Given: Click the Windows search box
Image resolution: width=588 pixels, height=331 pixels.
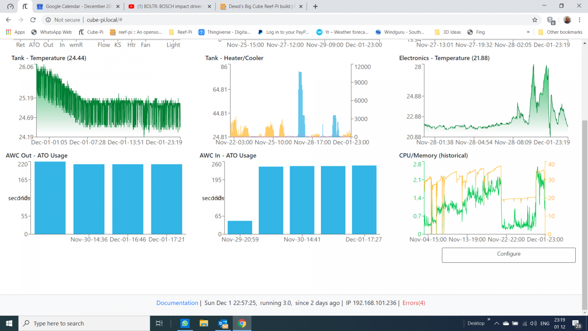Looking at the screenshot, I should point(84,323).
